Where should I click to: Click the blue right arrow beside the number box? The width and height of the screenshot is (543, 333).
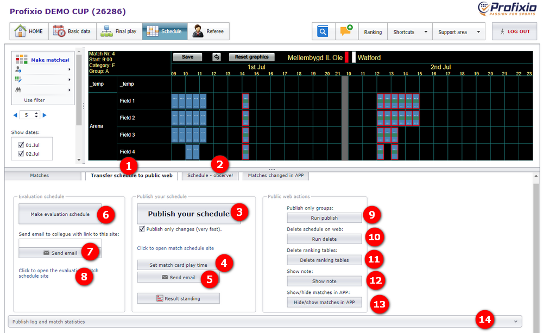(x=45, y=115)
